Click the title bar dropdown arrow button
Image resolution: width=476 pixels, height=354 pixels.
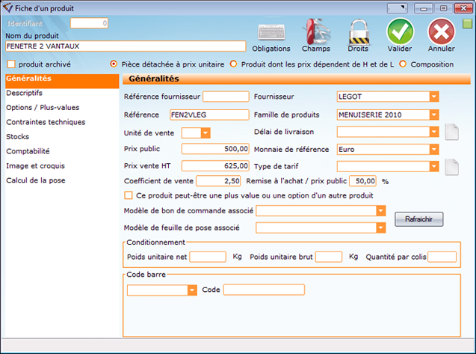tap(397, 8)
